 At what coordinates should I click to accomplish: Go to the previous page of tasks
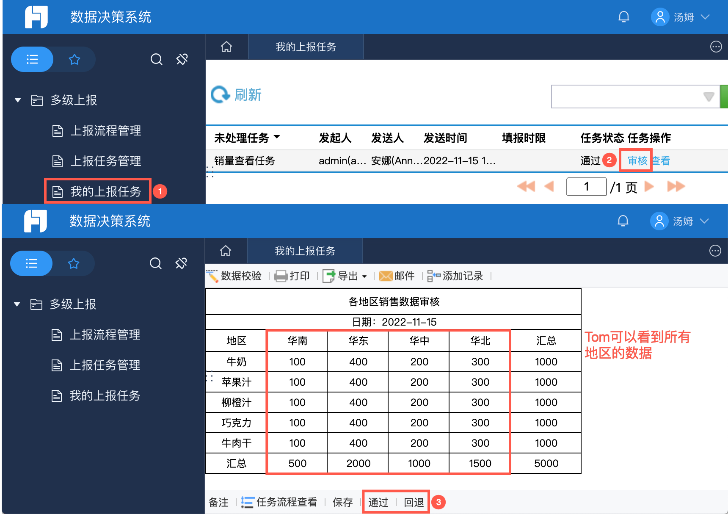pos(549,186)
